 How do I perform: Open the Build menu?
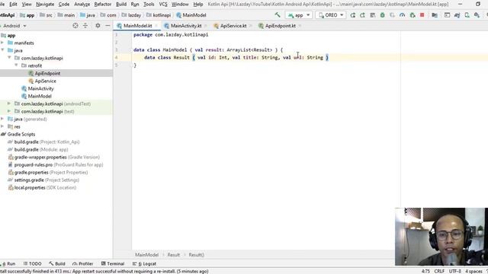121,5
